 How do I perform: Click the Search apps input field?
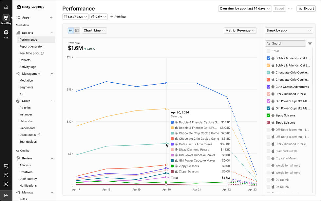(x=285, y=43)
